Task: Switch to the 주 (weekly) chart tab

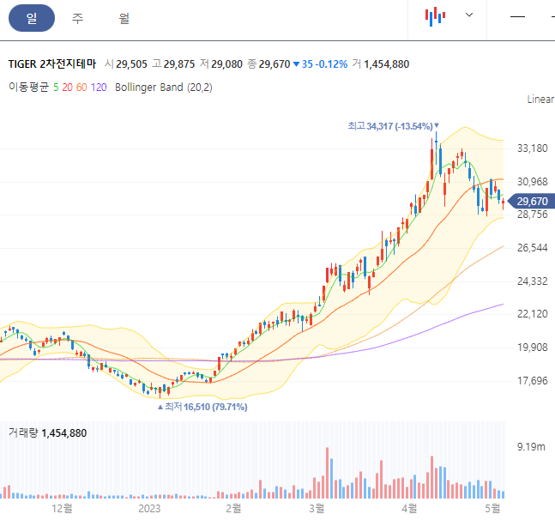Action: (77, 18)
